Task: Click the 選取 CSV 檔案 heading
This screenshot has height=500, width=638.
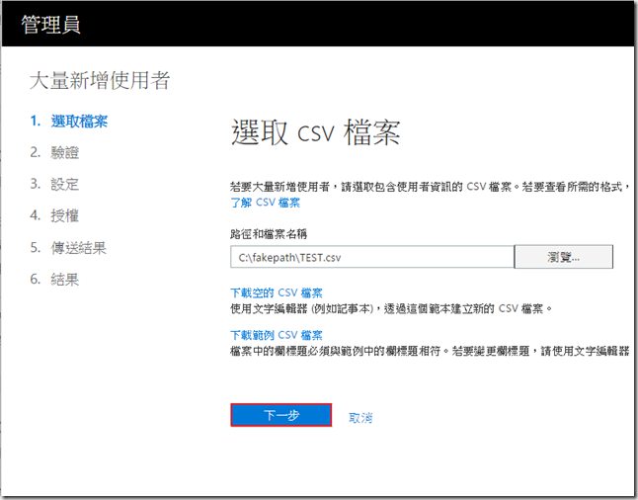Action: pyautogui.click(x=315, y=134)
